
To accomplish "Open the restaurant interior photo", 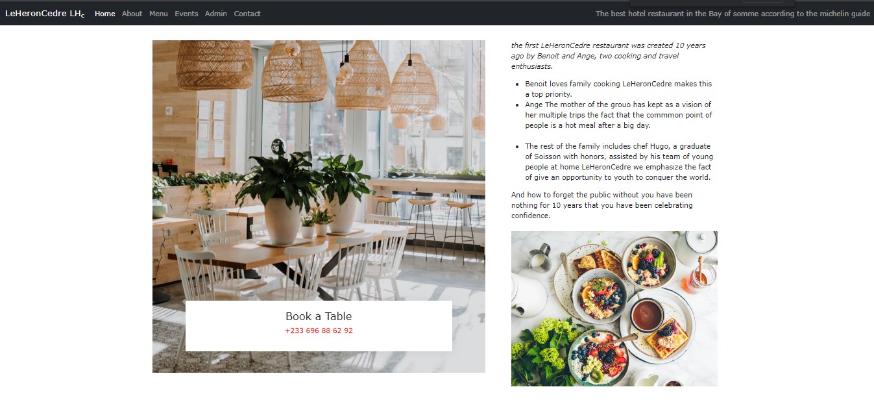I will tap(319, 206).
